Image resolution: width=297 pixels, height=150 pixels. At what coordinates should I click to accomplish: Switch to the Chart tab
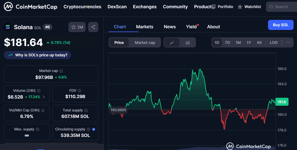click(x=120, y=27)
